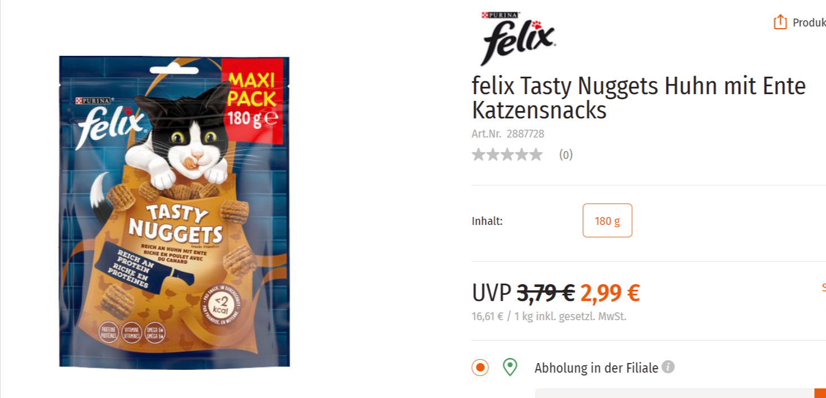
Task: Rate with the first star
Action: (479, 154)
